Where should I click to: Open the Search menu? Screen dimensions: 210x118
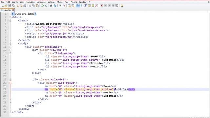tap(15, 2)
